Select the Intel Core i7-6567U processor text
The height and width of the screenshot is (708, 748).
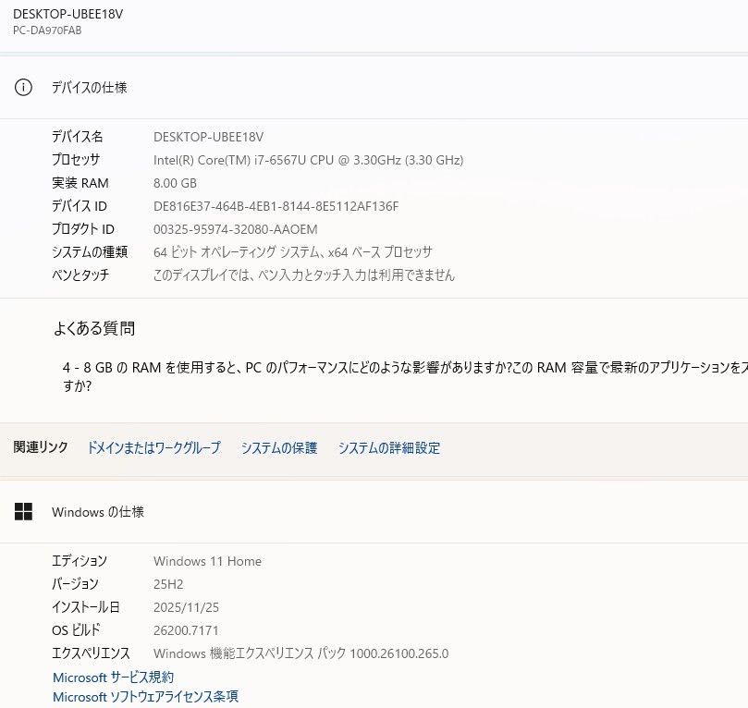308,159
